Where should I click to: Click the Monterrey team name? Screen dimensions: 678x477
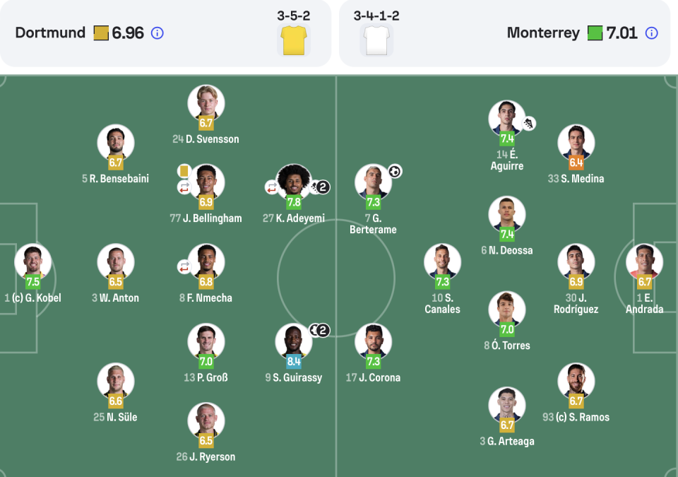click(543, 33)
